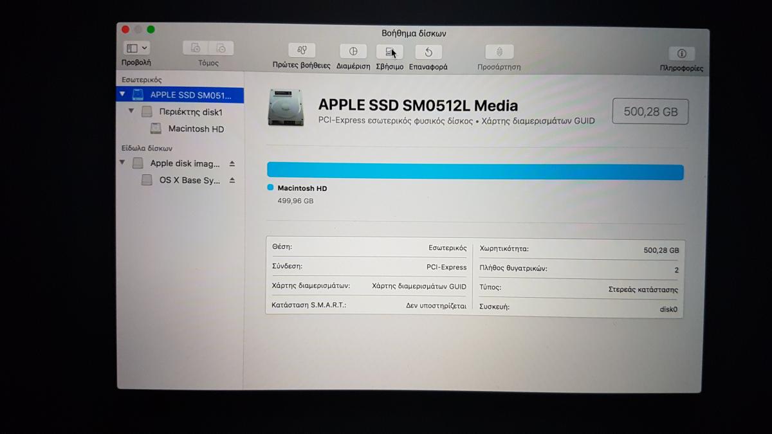Open the Προβολή view dropdown button

[x=136, y=48]
